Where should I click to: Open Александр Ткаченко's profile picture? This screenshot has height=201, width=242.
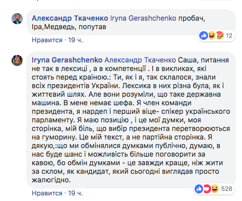click(17, 19)
